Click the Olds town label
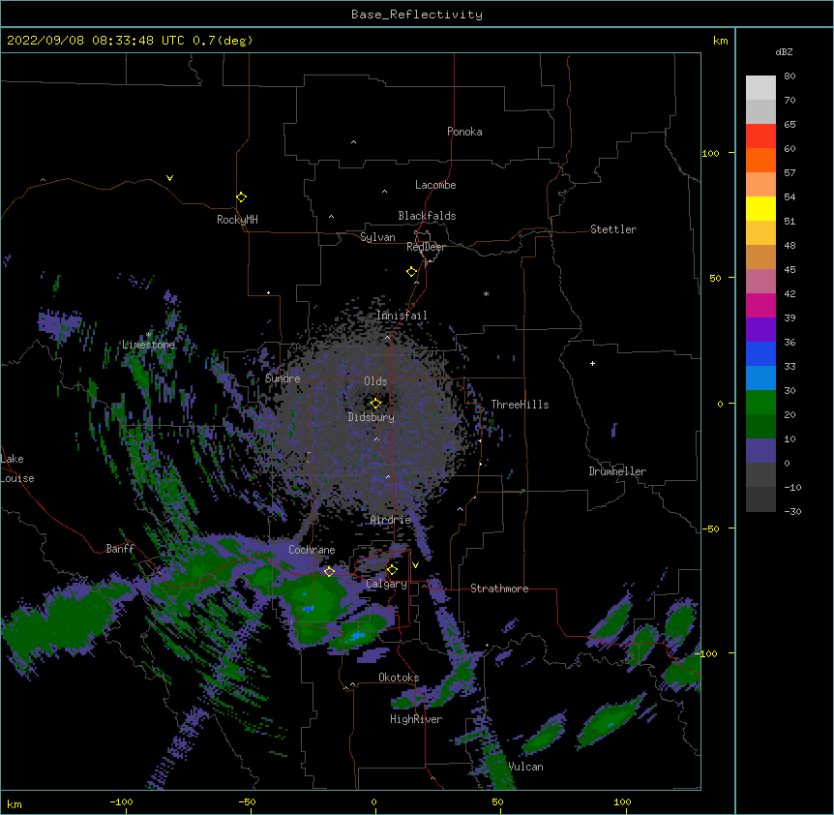Image resolution: width=834 pixels, height=815 pixels. click(375, 381)
